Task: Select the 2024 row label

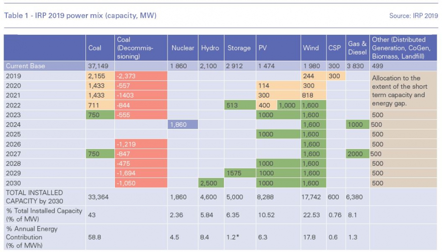Action: click(x=13, y=125)
